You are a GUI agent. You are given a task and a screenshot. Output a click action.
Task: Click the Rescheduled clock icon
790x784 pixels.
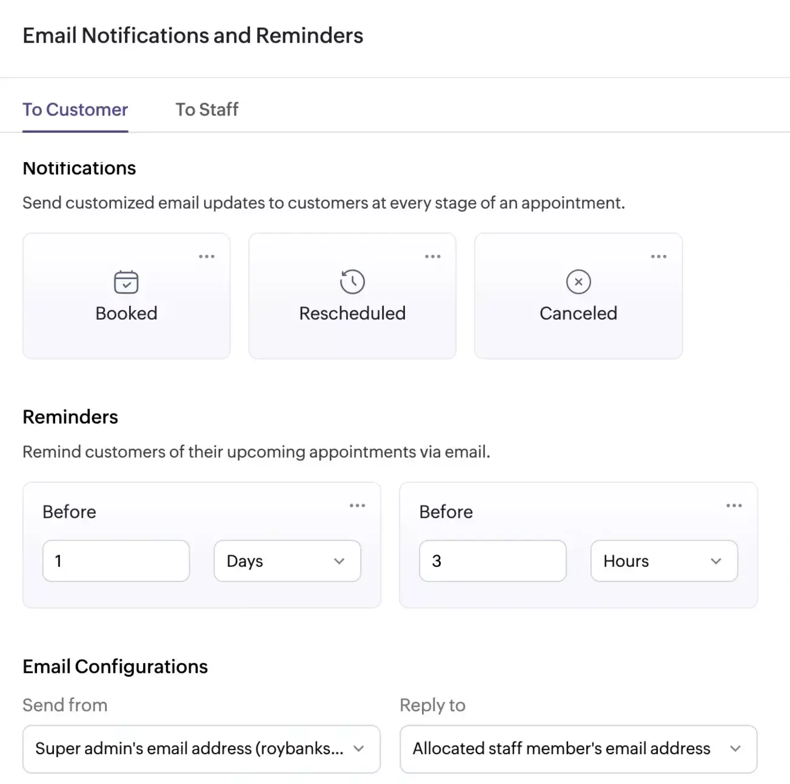352,282
